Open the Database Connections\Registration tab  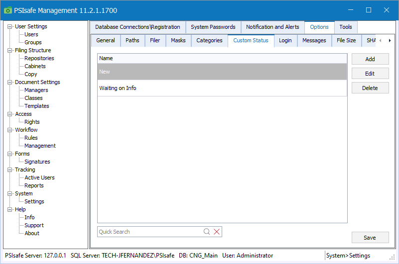137,27
